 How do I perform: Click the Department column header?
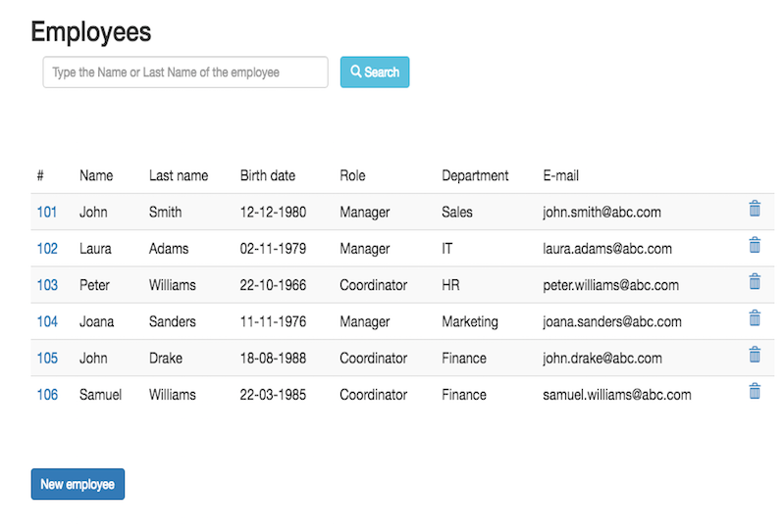point(475,175)
